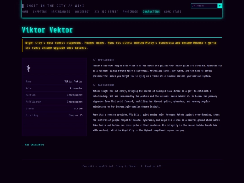This screenshot has height=183, width=244.
Task: Select the Role value Ripperdoc
Action: click(76, 88)
